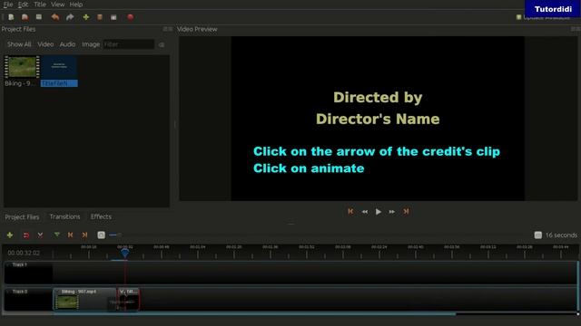Screen dimensions: 581x326
Task: Click the Save Project toolbar icon
Action: [x=39, y=17]
